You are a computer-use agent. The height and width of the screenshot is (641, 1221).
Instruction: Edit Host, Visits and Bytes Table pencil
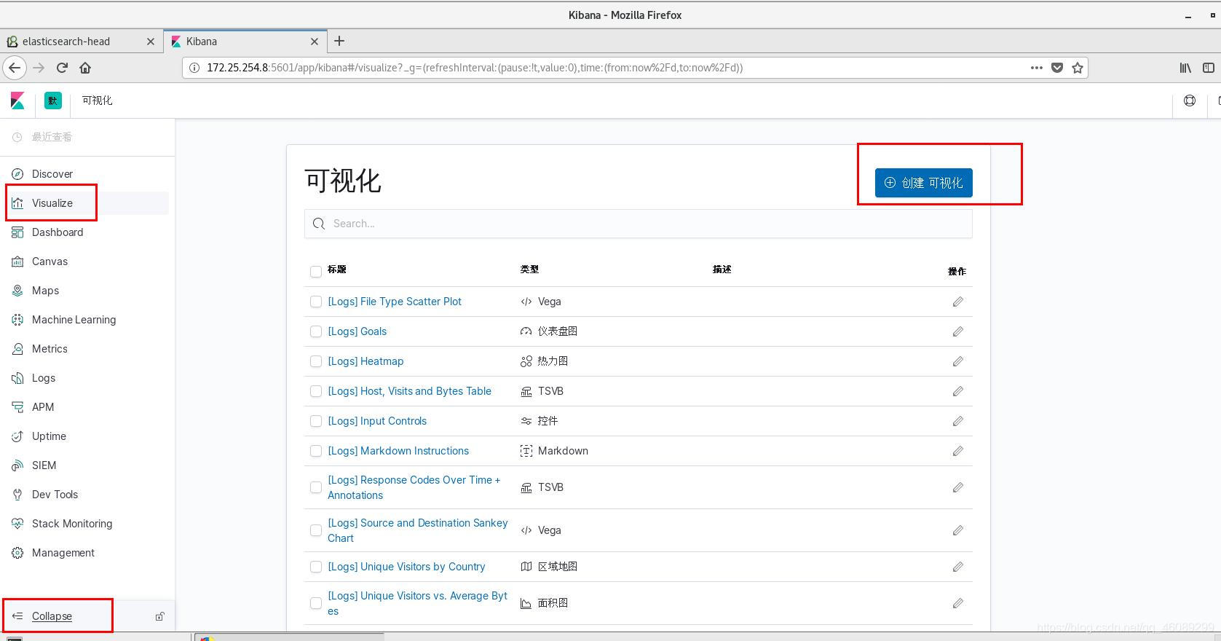coord(957,391)
